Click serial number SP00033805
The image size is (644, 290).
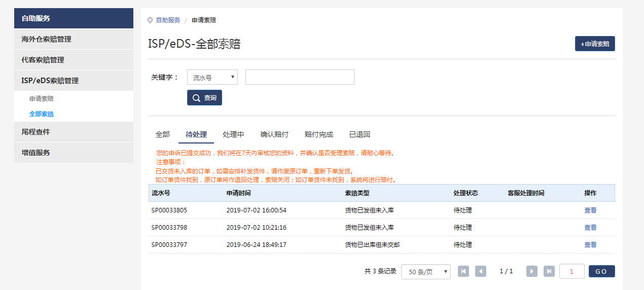point(169,210)
